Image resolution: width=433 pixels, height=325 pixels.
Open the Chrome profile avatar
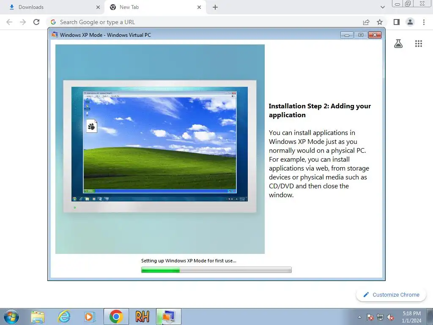coord(410,22)
